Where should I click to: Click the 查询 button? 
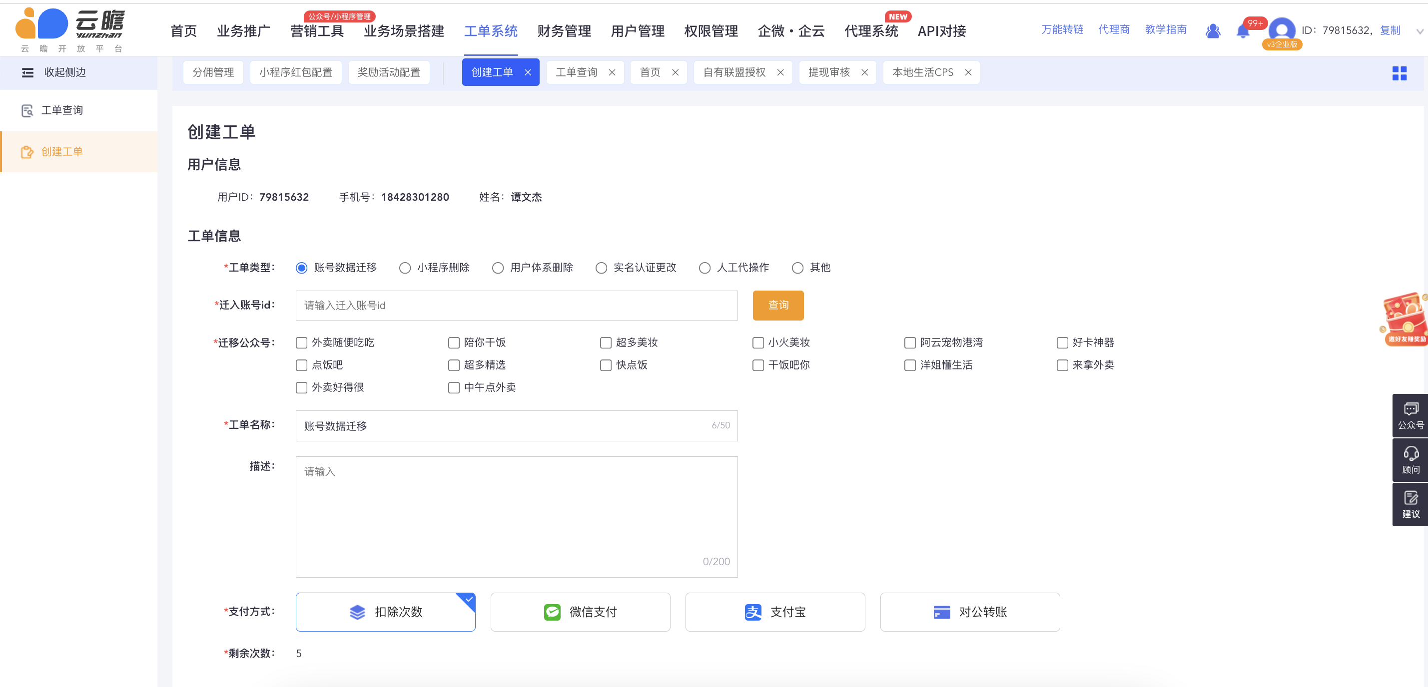tap(778, 305)
